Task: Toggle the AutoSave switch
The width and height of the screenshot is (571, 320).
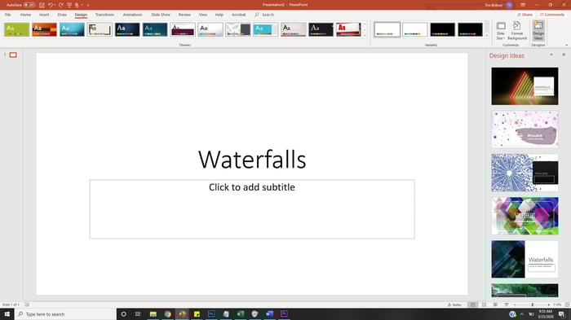Action: tap(29, 5)
